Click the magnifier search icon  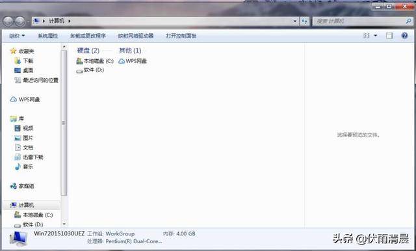[409, 21]
